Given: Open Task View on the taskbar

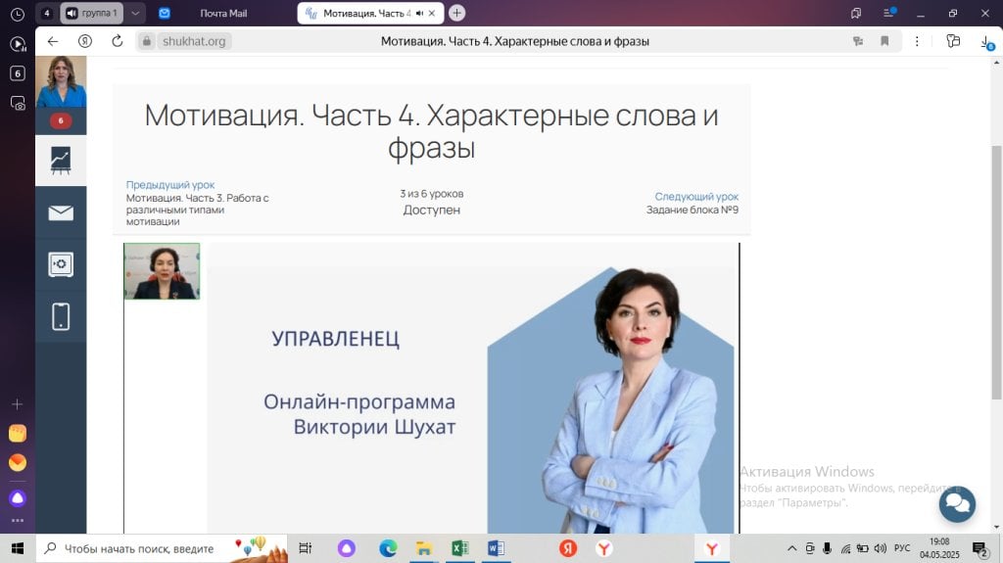Looking at the screenshot, I should (x=306, y=548).
